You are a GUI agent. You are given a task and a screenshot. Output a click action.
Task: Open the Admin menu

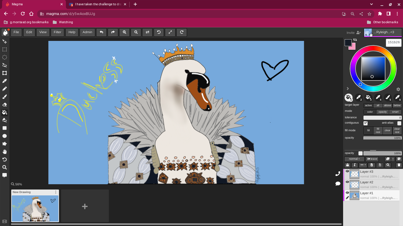tap(87, 32)
